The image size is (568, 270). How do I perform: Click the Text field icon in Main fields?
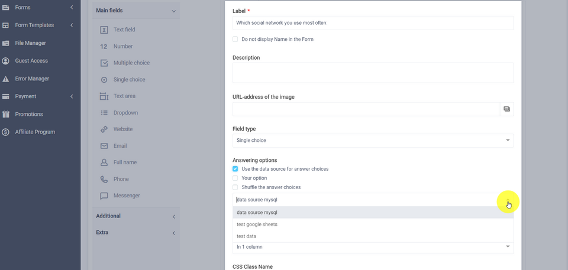[104, 30]
